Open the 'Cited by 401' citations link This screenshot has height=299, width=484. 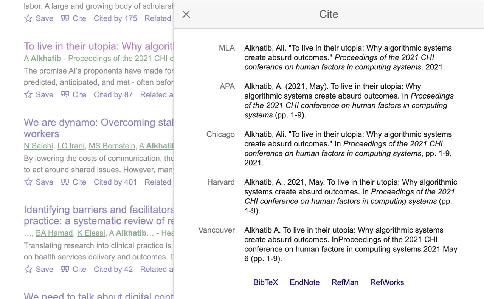pos(115,182)
